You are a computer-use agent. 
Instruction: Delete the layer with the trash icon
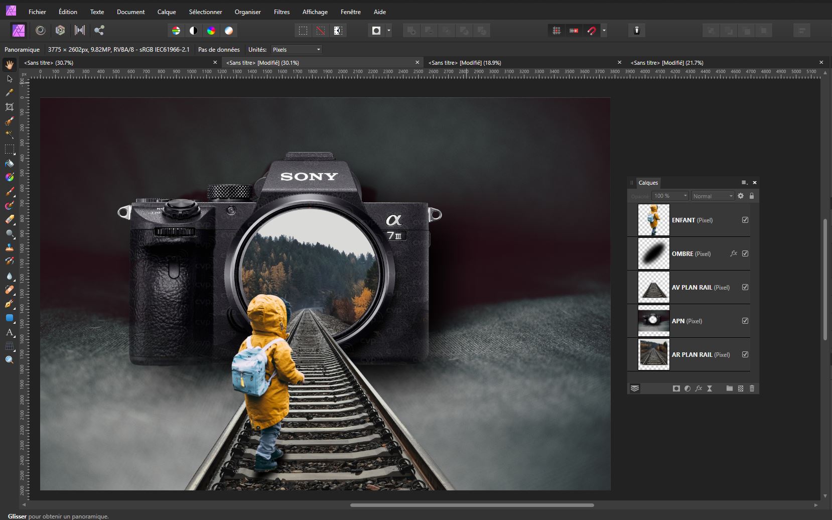click(x=752, y=388)
